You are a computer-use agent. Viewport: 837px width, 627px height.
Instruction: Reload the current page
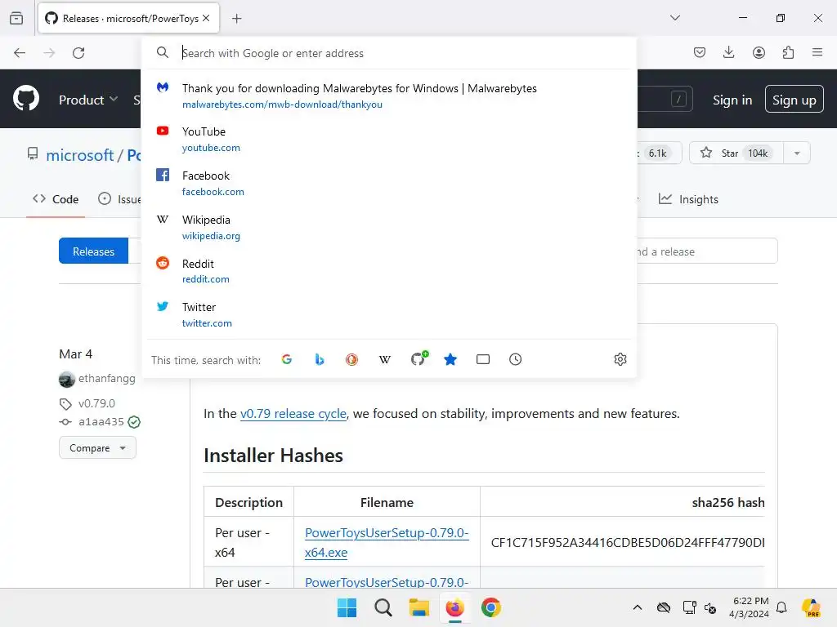tap(78, 53)
